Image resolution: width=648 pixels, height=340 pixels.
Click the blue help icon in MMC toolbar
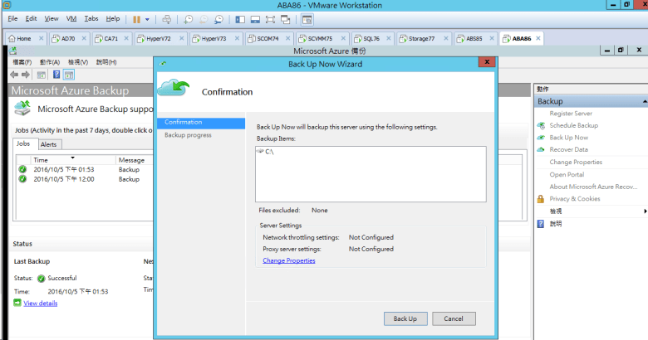57,75
